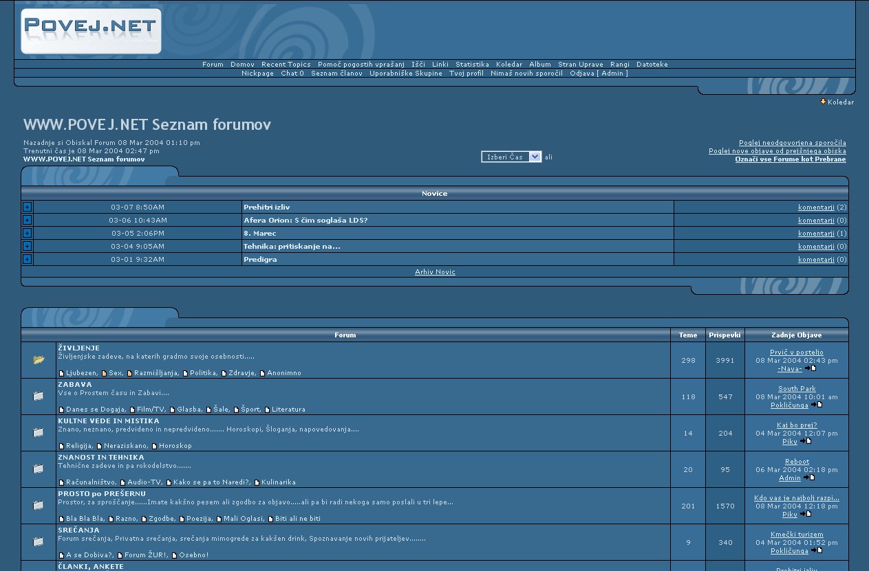
Task: View latest post icon in Kmečki turizem row
Action: (817, 550)
